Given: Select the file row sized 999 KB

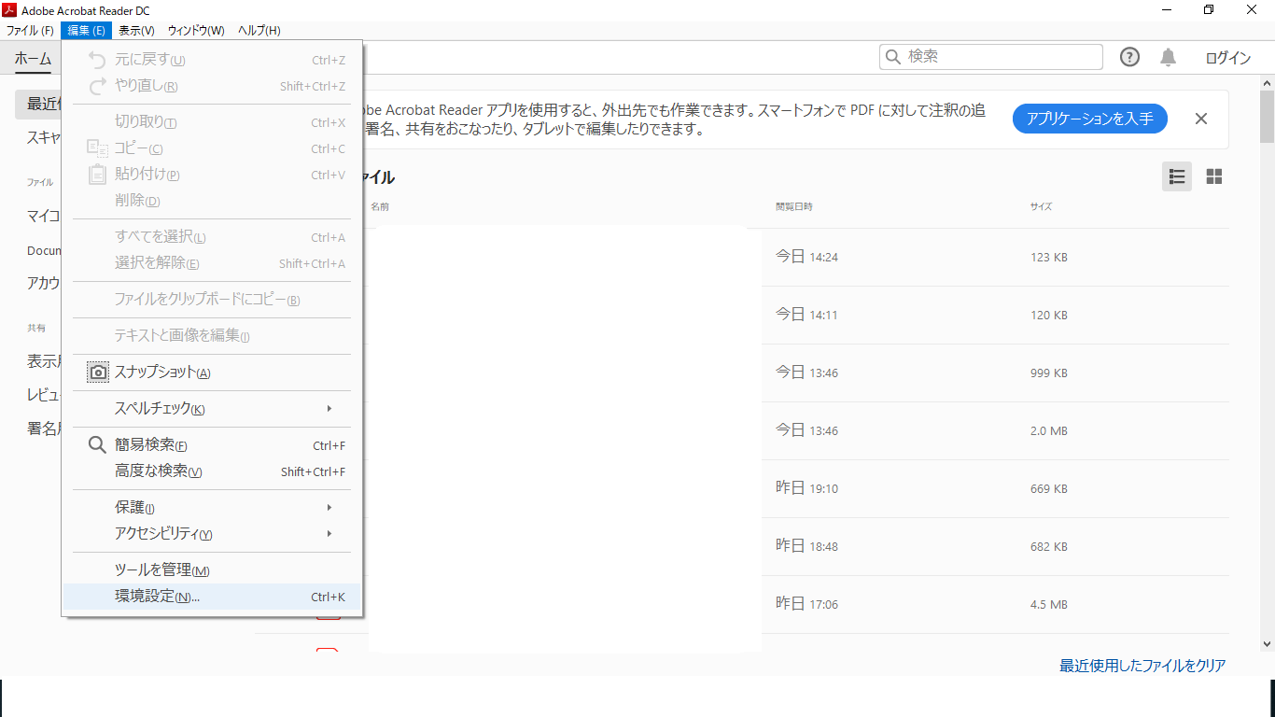Looking at the screenshot, I should coord(742,373).
